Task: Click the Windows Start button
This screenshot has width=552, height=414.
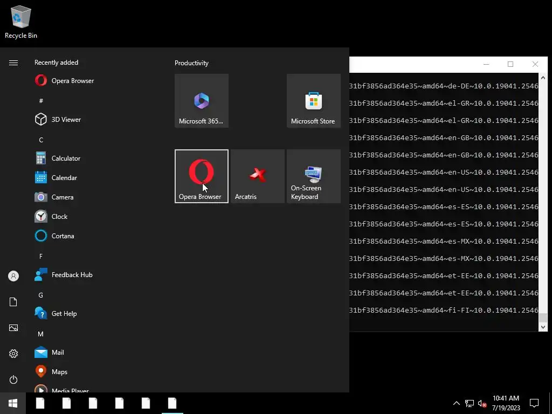Action: coord(13,403)
